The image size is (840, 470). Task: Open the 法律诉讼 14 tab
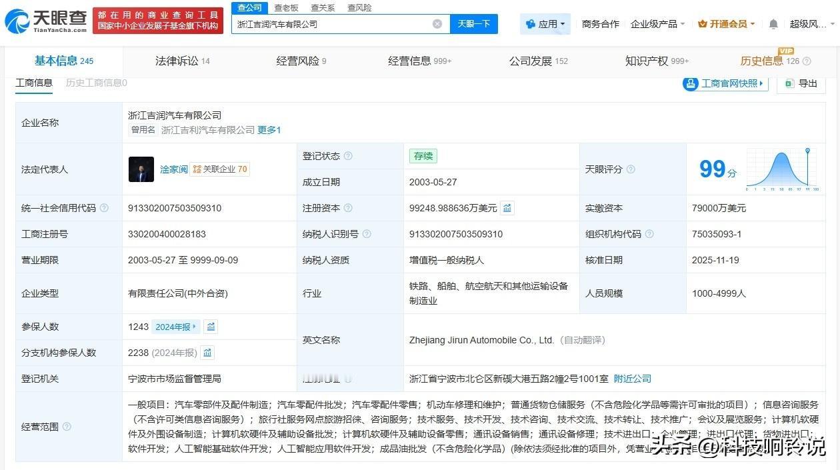tap(183, 61)
